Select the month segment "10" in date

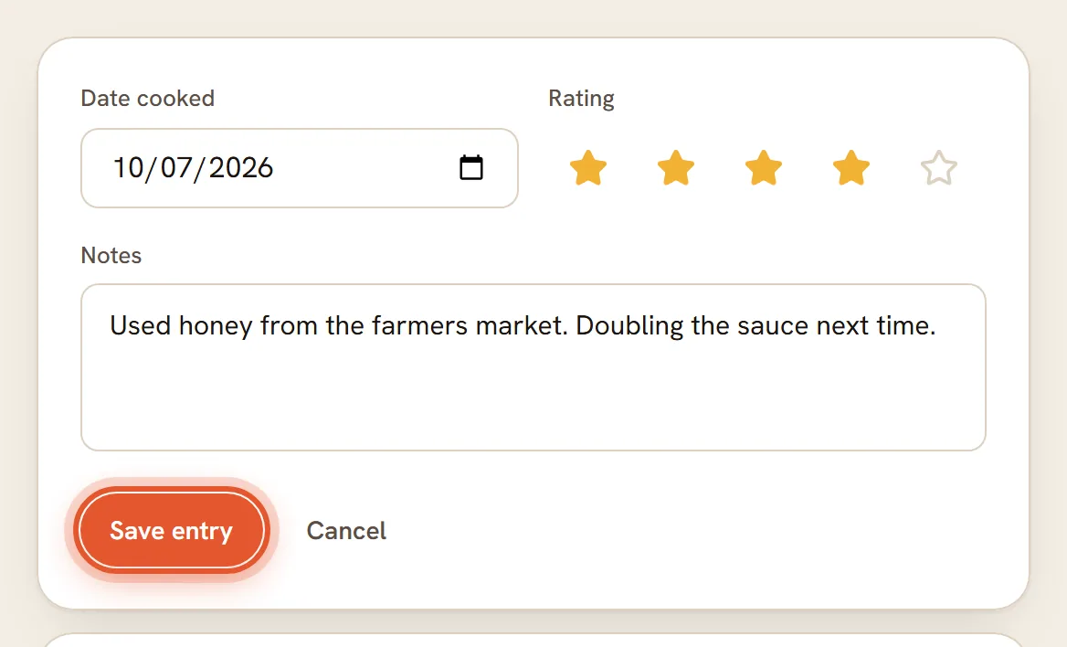pos(129,167)
